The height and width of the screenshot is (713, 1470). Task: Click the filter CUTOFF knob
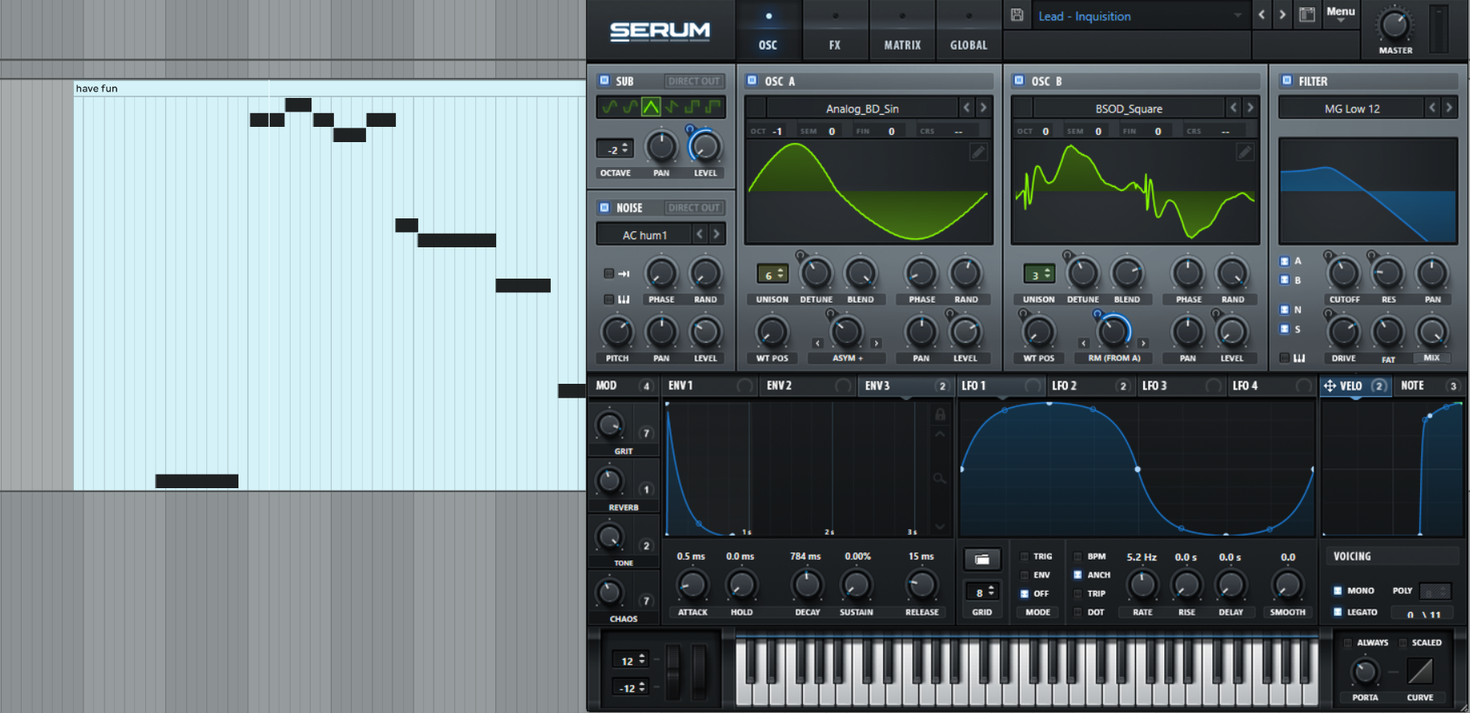coord(1343,274)
